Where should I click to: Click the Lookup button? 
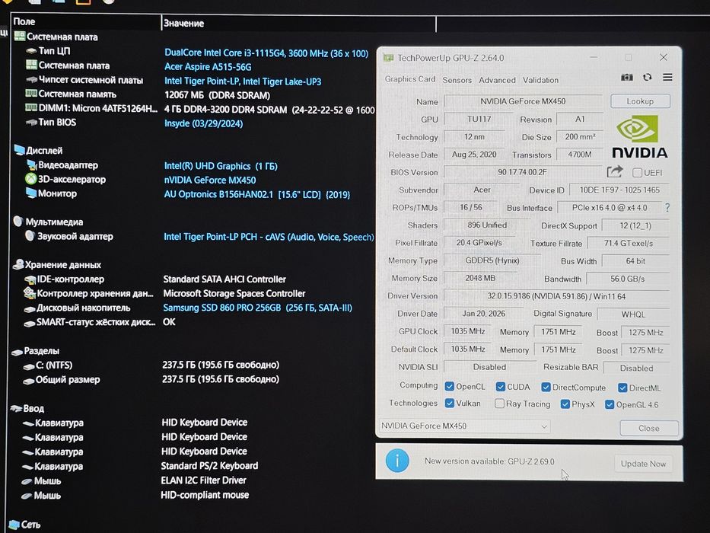point(640,101)
